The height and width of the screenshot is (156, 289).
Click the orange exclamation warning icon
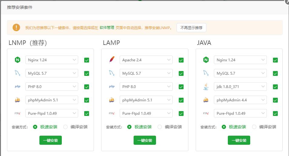coord(16,28)
